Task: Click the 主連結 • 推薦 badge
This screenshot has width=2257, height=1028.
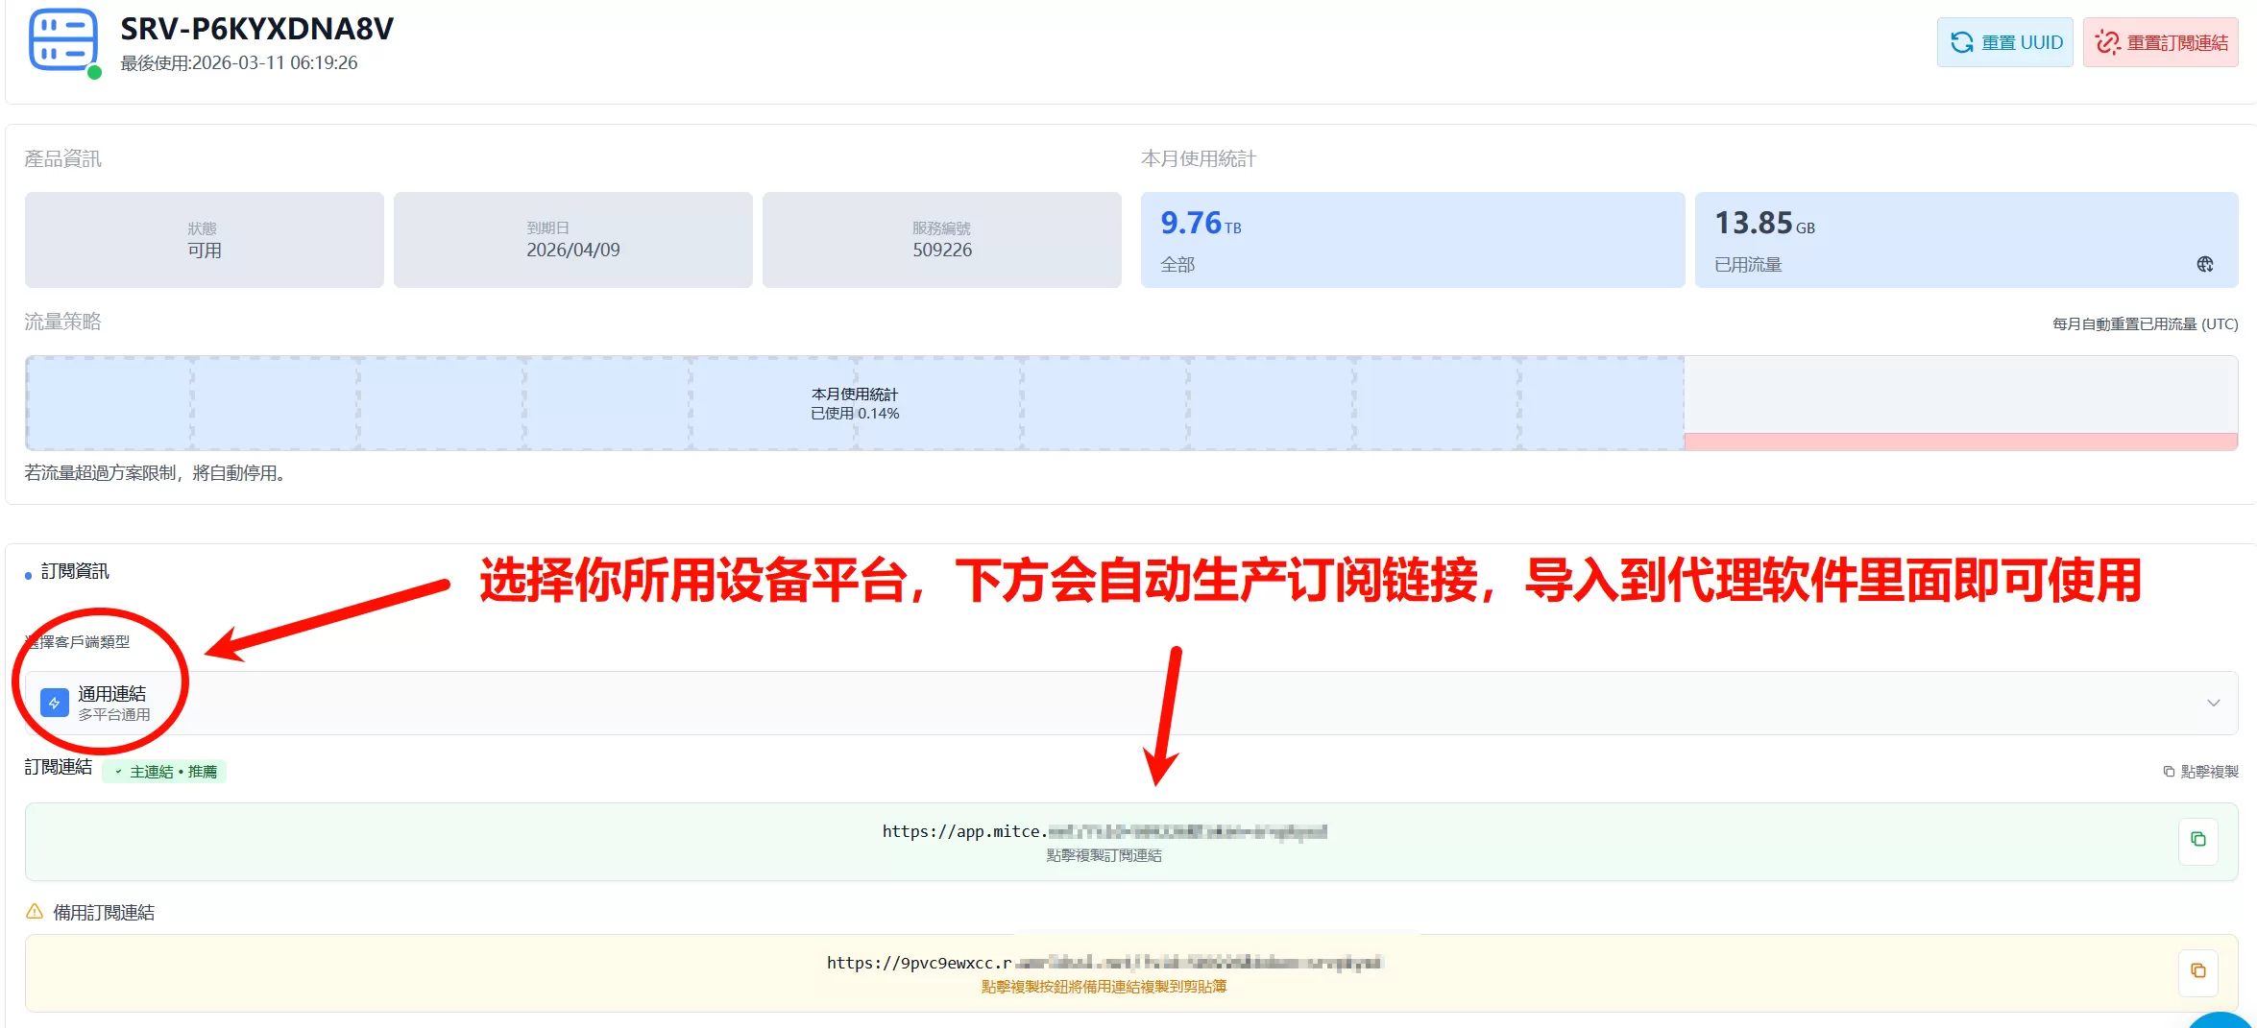Action: click(x=164, y=772)
